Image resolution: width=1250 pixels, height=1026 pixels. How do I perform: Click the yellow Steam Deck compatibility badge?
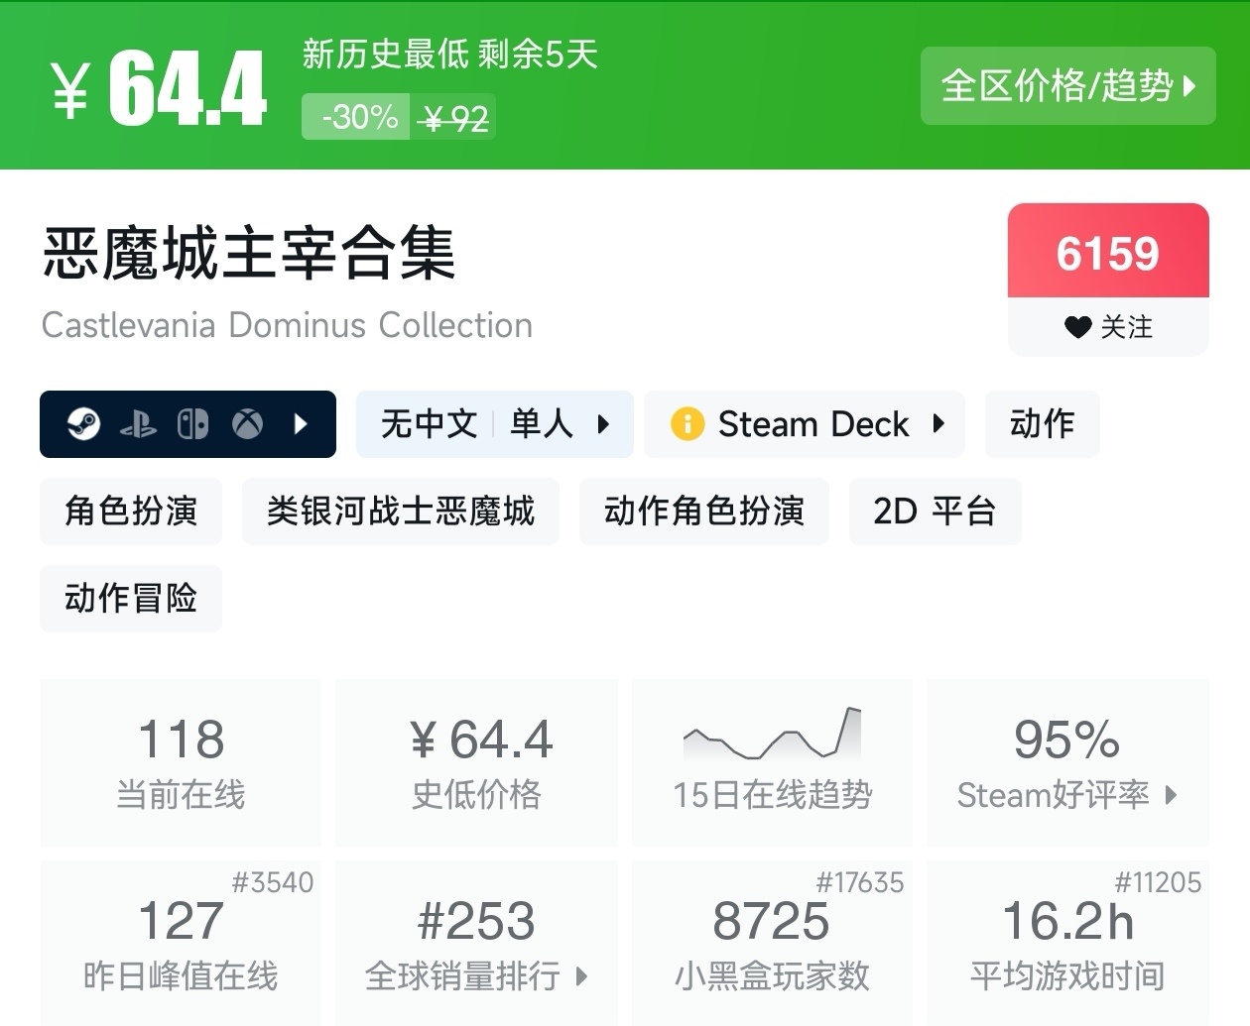(x=805, y=424)
